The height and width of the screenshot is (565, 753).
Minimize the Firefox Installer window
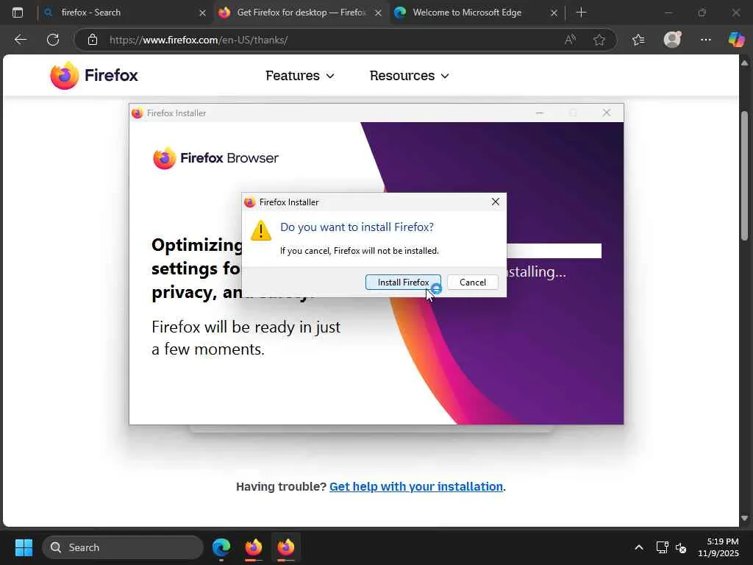pyautogui.click(x=539, y=113)
